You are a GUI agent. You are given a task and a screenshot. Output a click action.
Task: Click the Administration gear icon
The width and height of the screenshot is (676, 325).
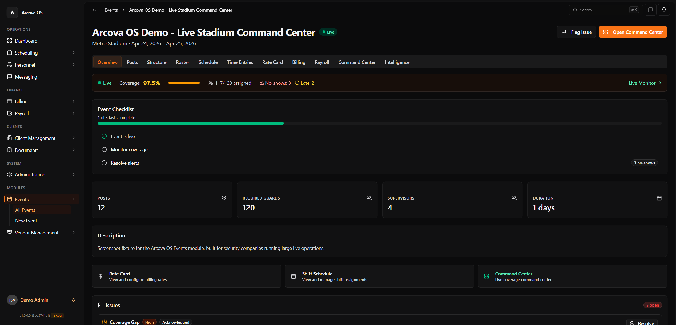coord(10,174)
